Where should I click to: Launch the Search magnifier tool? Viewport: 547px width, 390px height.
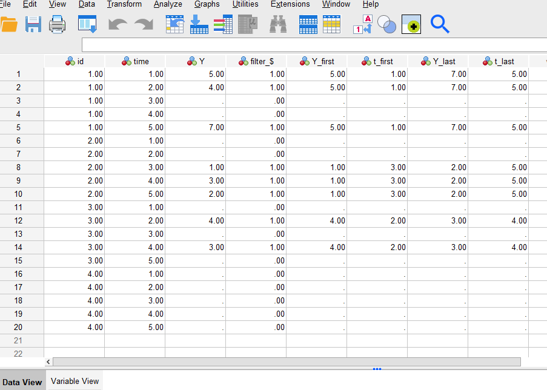(440, 24)
